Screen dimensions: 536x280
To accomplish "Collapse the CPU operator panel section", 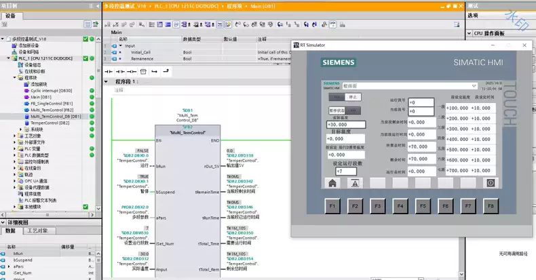I will click(x=470, y=33).
